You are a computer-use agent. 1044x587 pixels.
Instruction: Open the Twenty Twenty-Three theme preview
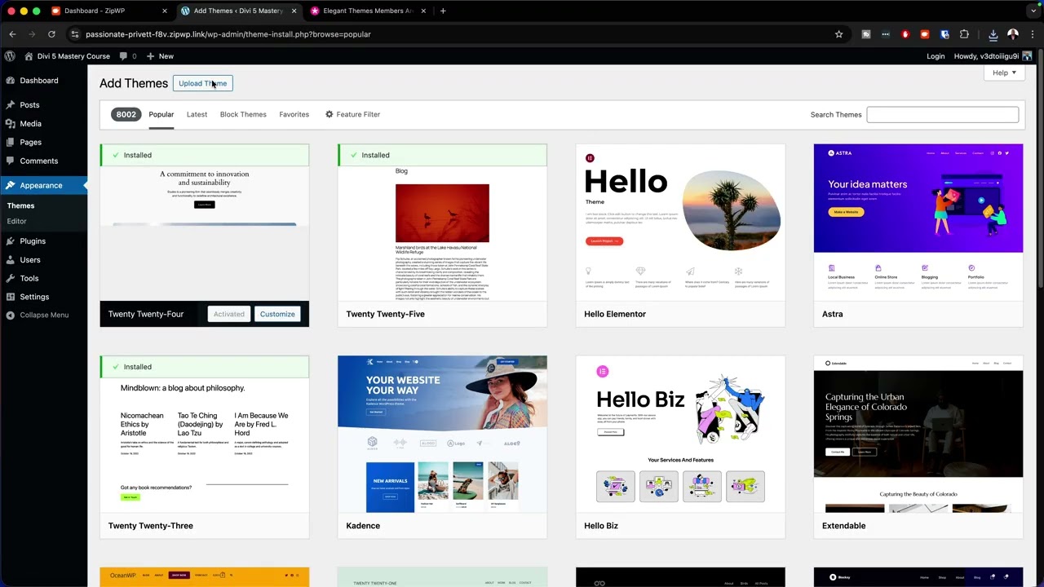205,445
